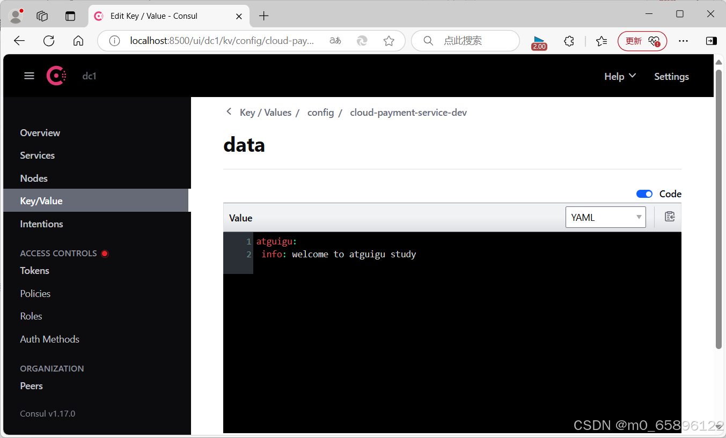
Task: Open Services in sidebar
Action: [38, 155]
